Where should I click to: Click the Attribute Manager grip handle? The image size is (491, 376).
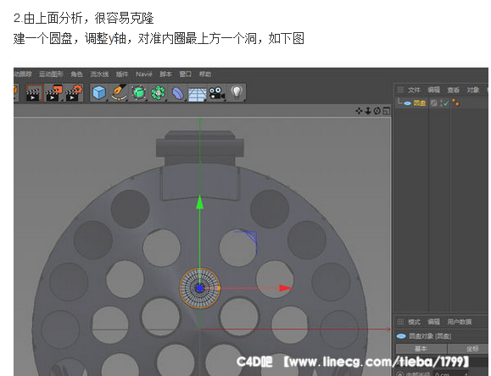coord(400,322)
